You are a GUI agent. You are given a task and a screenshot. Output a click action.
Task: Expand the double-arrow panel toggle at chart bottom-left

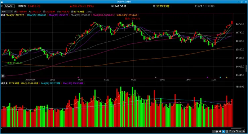3,76
